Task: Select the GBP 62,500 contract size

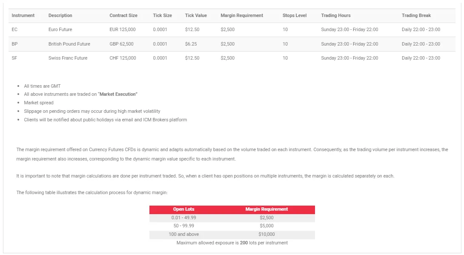Action: 121,44
